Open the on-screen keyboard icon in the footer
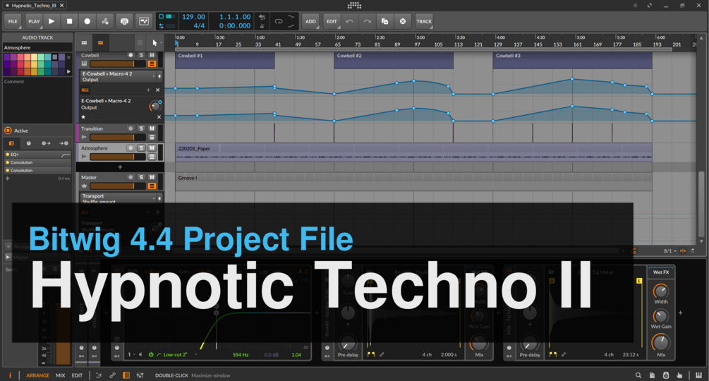The image size is (709, 381). click(698, 375)
